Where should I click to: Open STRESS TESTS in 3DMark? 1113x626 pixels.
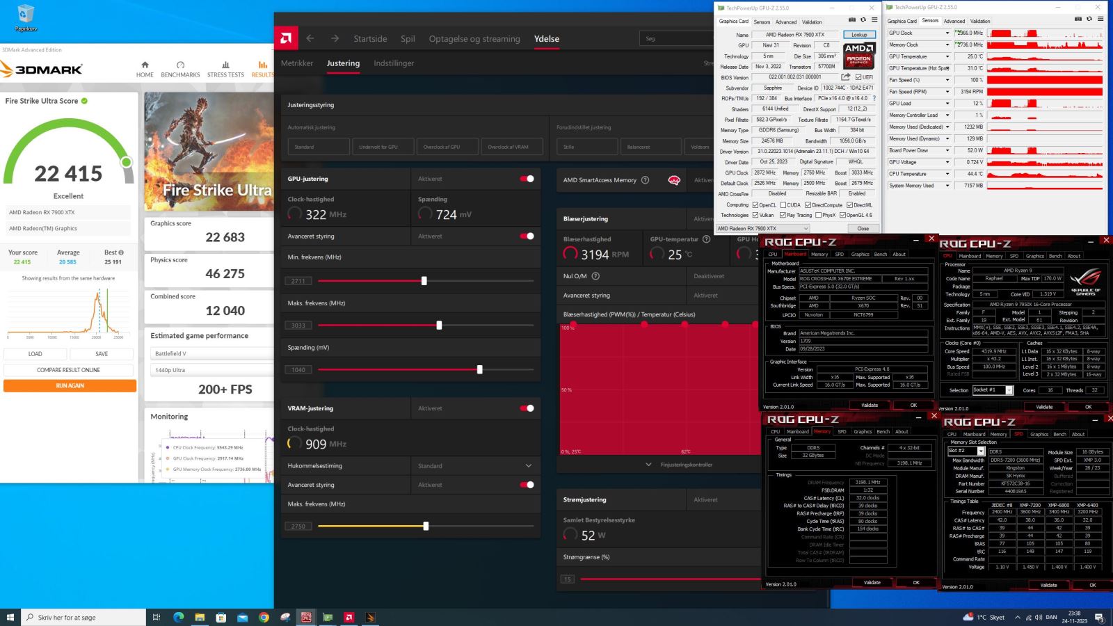[225, 69]
